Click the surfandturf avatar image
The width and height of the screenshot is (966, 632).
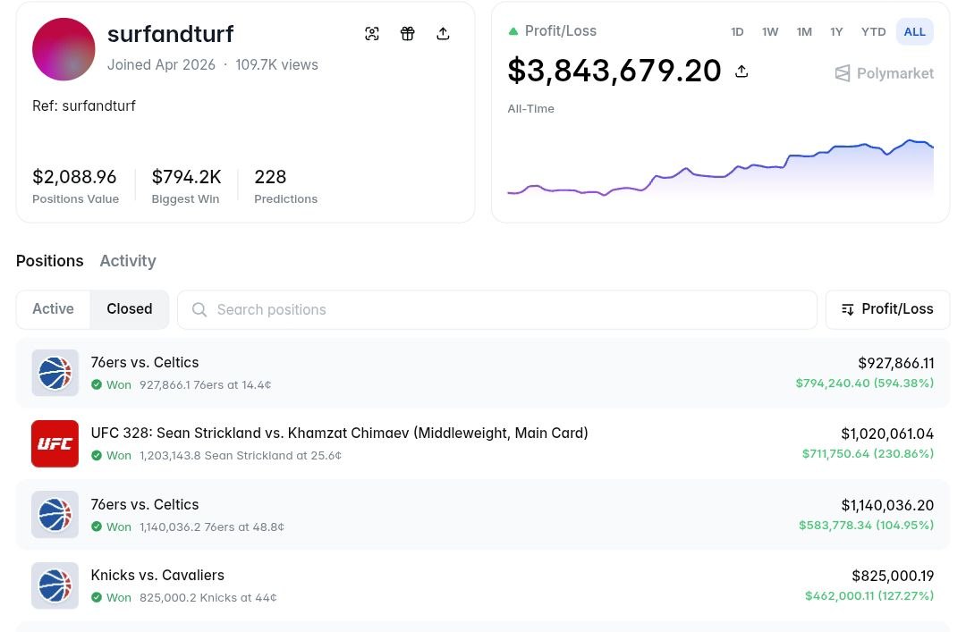pos(64,49)
